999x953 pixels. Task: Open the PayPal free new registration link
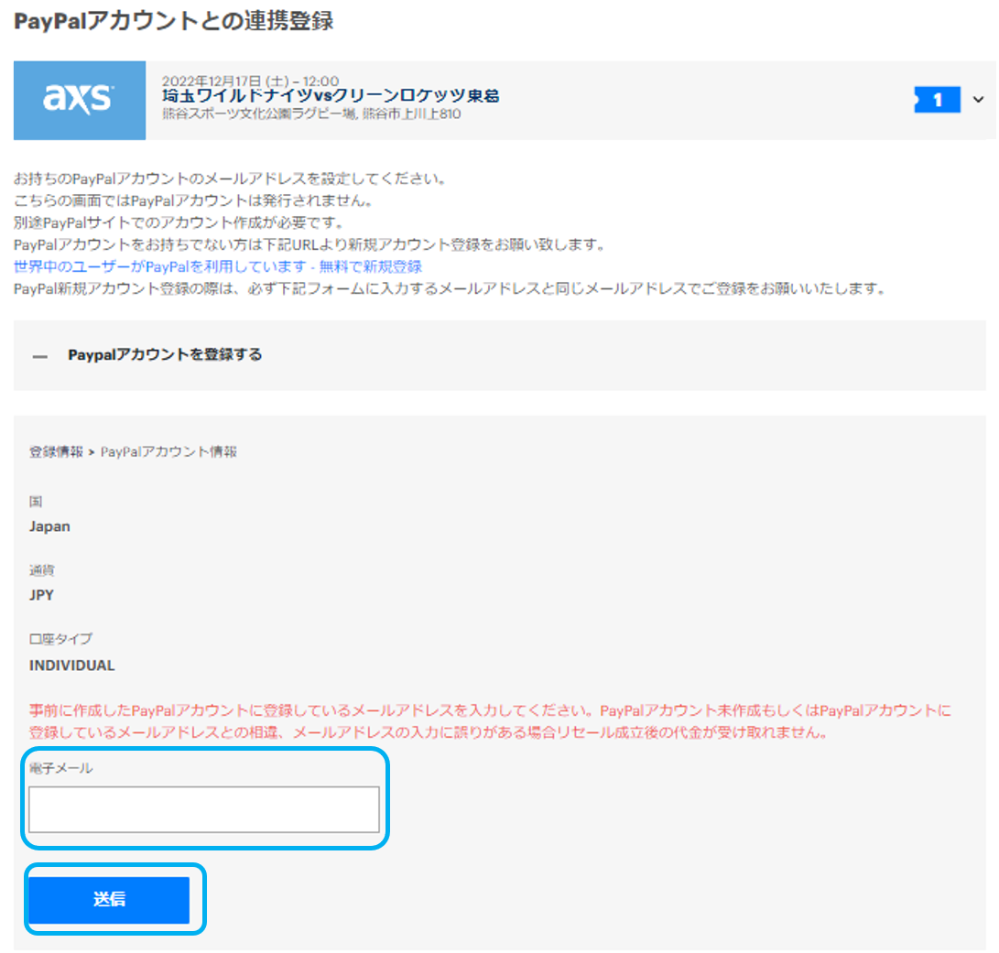coord(218,266)
